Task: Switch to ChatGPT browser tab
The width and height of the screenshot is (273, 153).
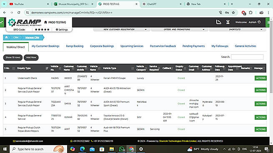Action: tap(162, 4)
